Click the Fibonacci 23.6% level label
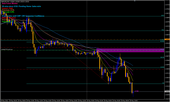Viewport: 170px width, 102px height. pos(163,67)
